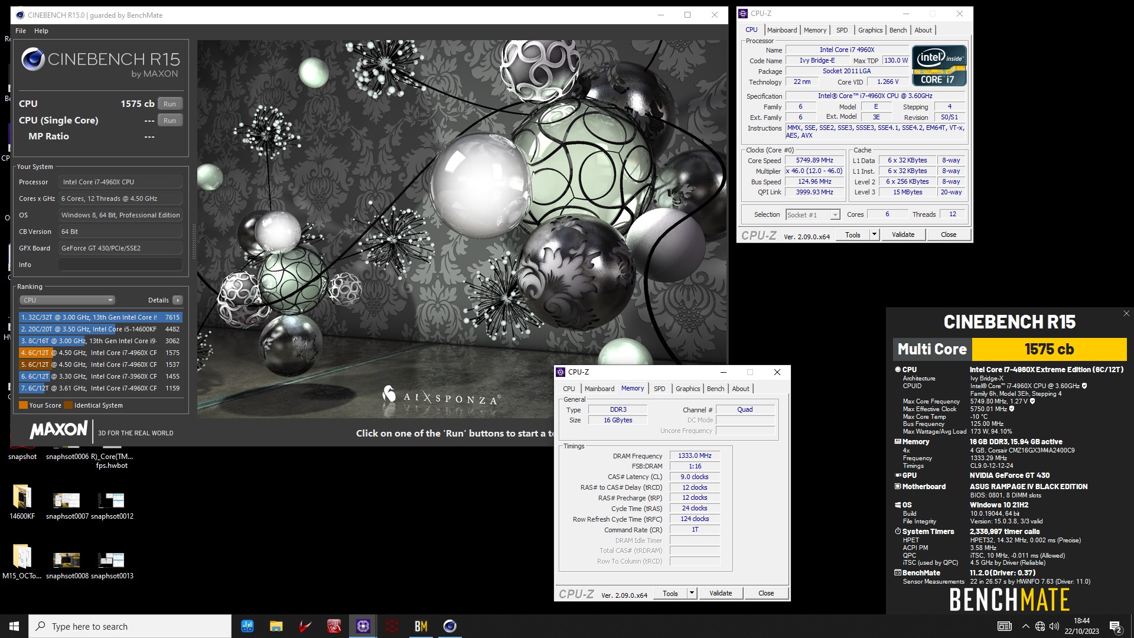
Task: Open Graphics tab in top CPU-Z window
Action: (870, 30)
